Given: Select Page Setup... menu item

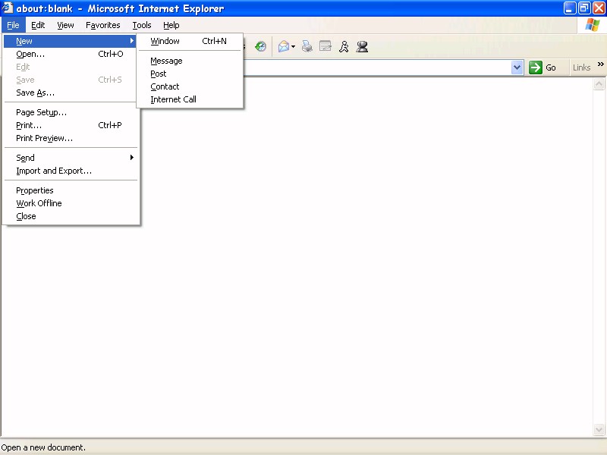Looking at the screenshot, I should click(70, 112).
